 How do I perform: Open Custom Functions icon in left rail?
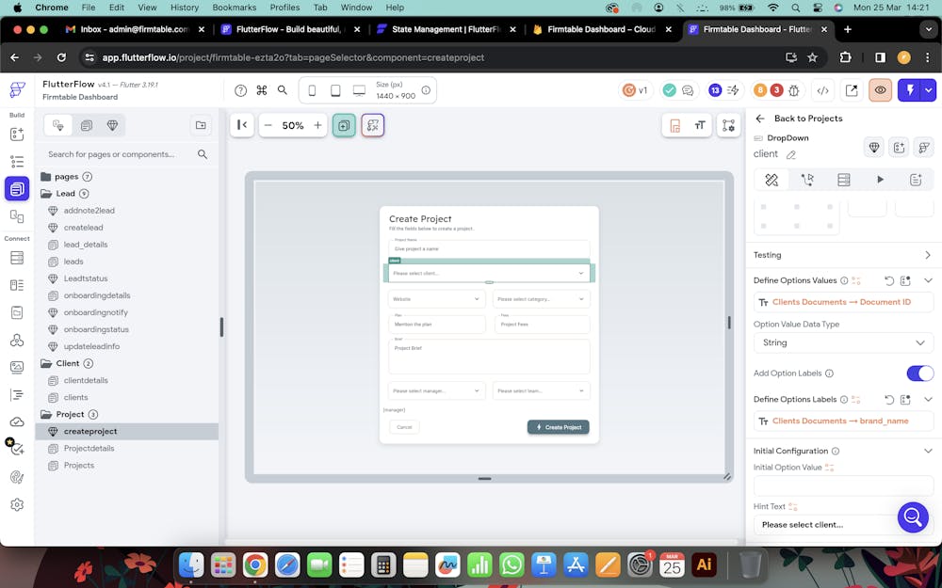(x=17, y=395)
